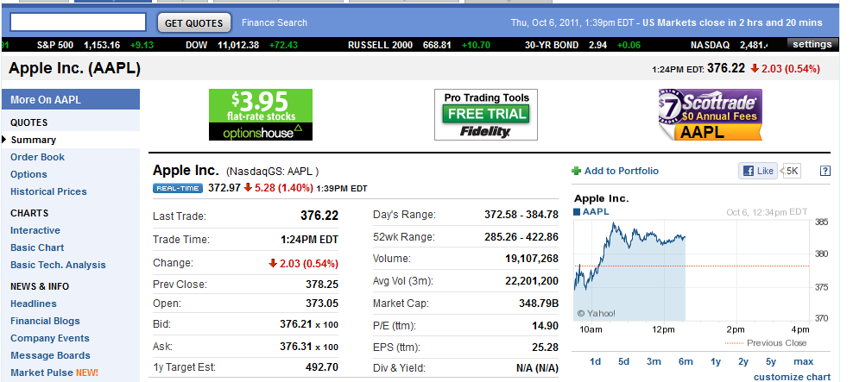853x382 pixels.
Task: Click the Fidelity Pro Trading Tools ad
Action: click(486, 115)
